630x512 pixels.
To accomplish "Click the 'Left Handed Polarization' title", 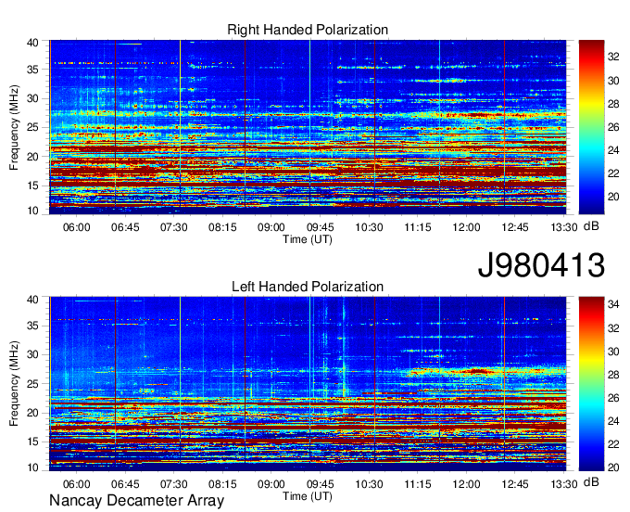I will [308, 287].
